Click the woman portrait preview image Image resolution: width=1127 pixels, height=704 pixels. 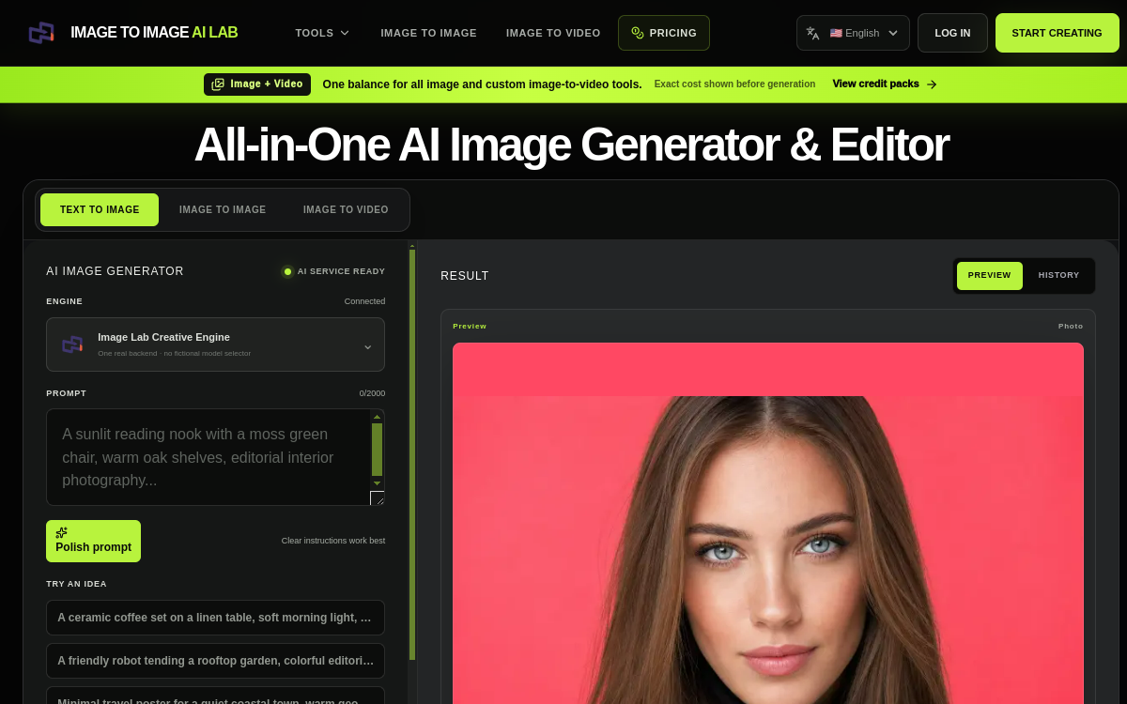(x=768, y=523)
